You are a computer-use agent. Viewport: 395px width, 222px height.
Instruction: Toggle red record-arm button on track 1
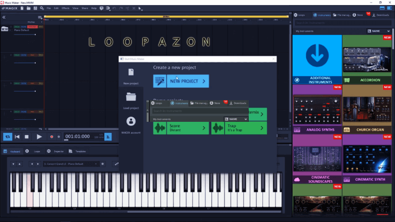(x=32, y=27)
